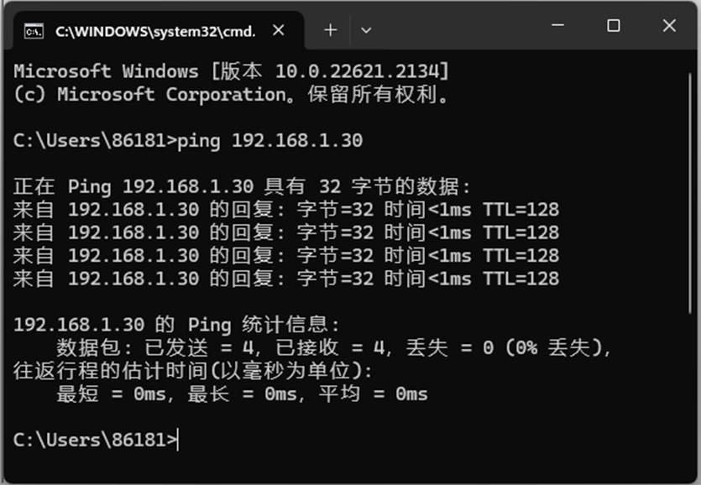Expand the new tab profiles dropdown chevron
Screen dimensions: 701x485
[x=366, y=30]
